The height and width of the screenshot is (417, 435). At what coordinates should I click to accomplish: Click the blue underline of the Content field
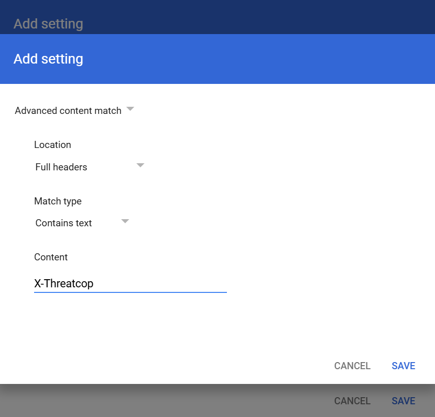click(130, 292)
